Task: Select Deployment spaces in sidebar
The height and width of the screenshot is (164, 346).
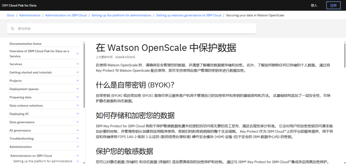Action: (x=24, y=89)
